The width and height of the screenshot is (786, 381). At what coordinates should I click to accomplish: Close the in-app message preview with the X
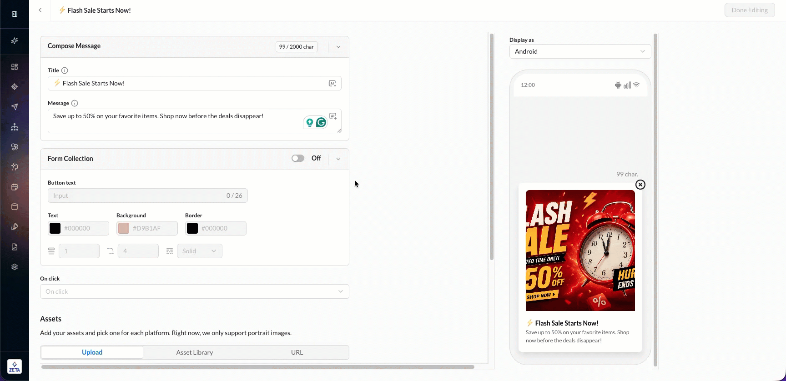pyautogui.click(x=640, y=185)
